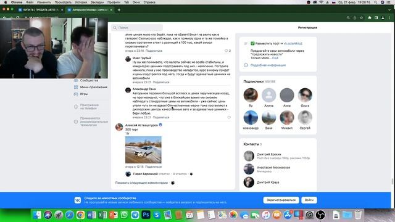
Task: Open the История menu
Action: pyautogui.click(x=81, y=2)
